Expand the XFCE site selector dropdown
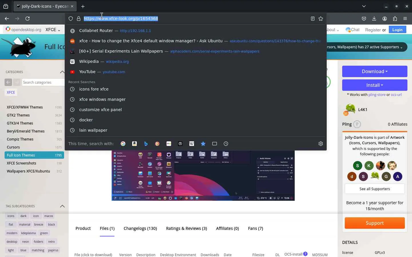 (x=53, y=30)
